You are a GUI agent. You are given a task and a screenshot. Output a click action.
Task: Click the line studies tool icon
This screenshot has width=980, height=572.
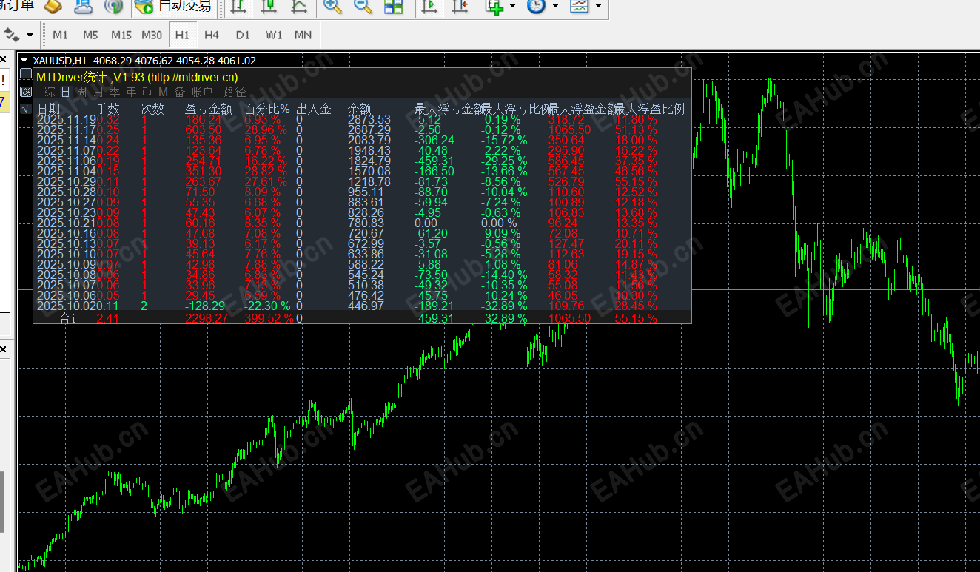[x=12, y=35]
